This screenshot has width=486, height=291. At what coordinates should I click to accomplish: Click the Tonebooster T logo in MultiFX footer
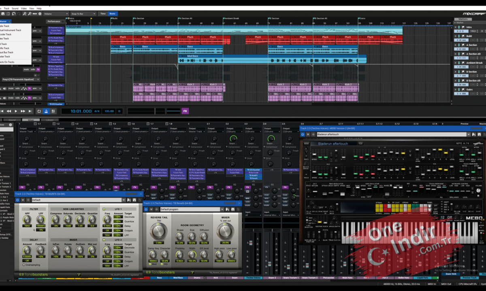point(79,274)
